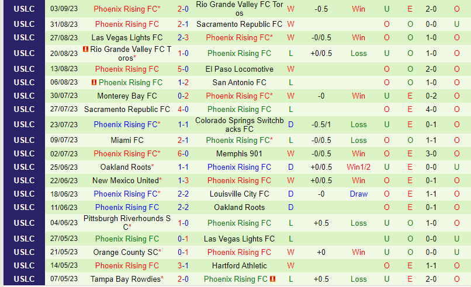Select Pittsburgh Riverhounds SC team link
Viewport: 471px width, 287px height.
pyautogui.click(x=127, y=223)
